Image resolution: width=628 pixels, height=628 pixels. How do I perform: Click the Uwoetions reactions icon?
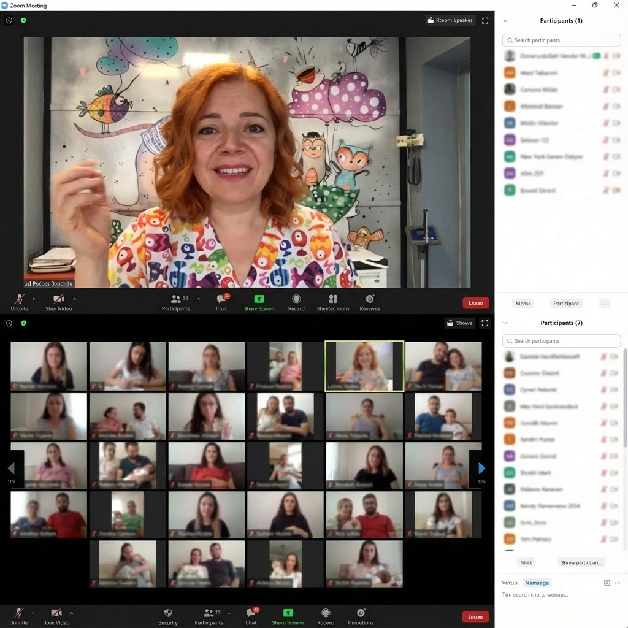361,613
